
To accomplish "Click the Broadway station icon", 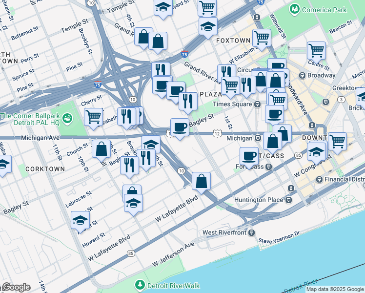I will pos(303,76).
